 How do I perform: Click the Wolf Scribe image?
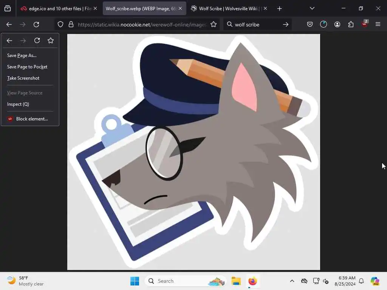coord(193,152)
